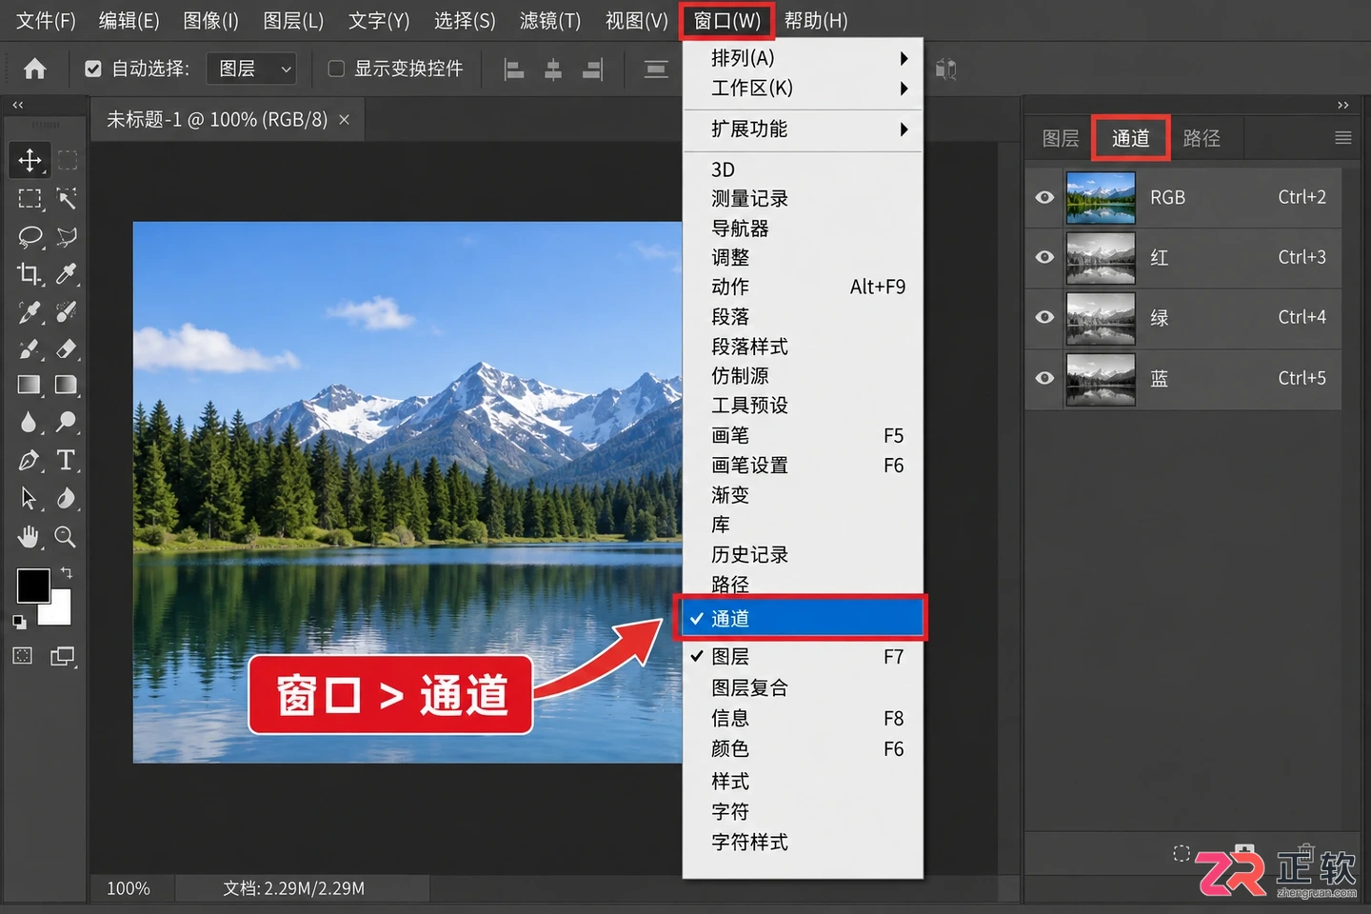Switch to the 图层 panel tab
This screenshot has width=1371, height=914.
(1061, 138)
